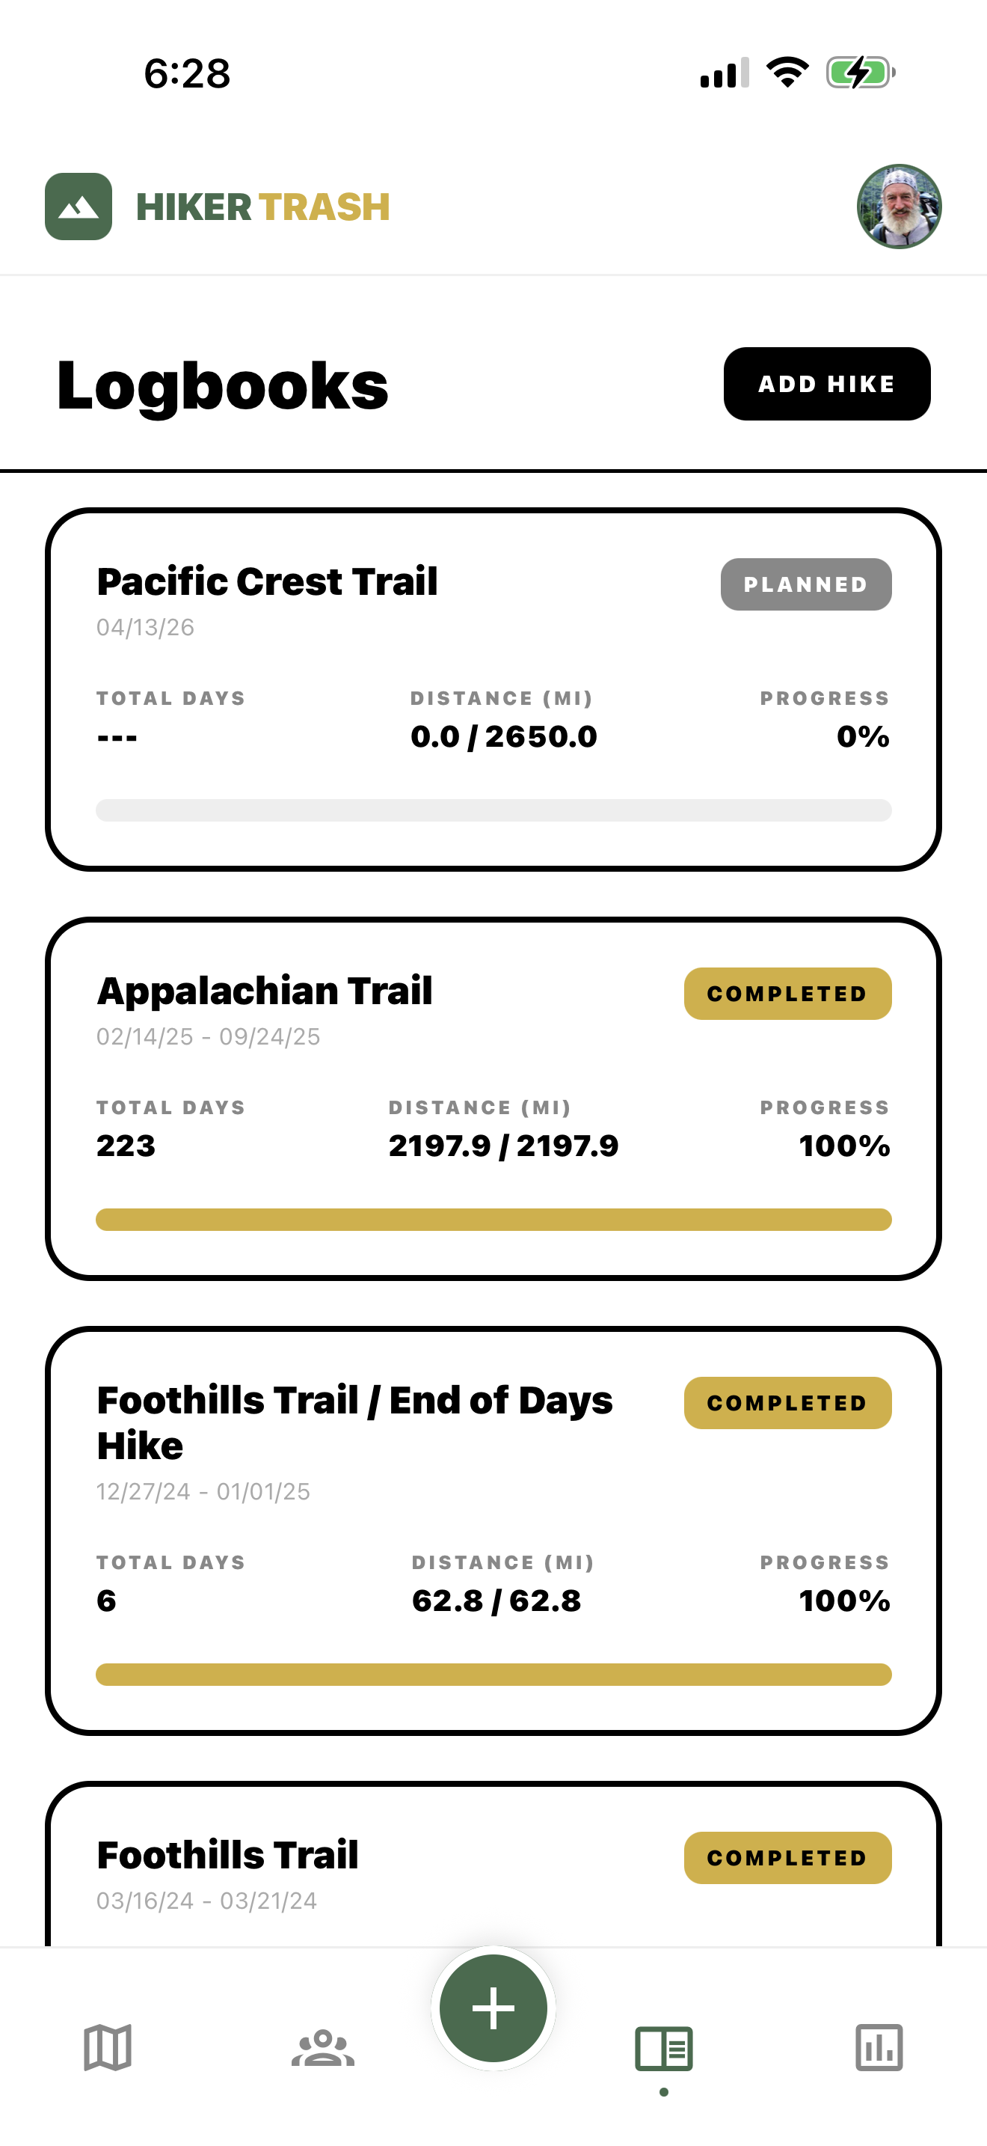Tap Appalachian Trail's Completed badge
The image size is (987, 2146).
787,994
